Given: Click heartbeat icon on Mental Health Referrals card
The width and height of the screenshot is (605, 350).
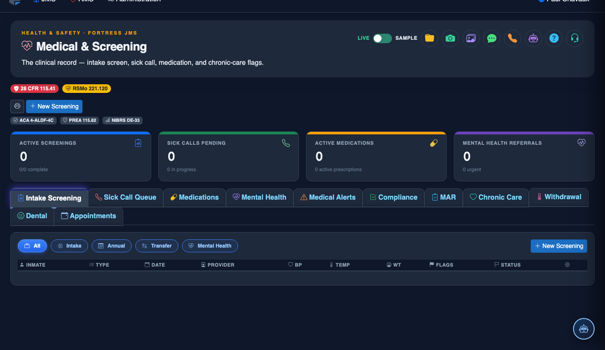Looking at the screenshot, I should click(x=582, y=143).
